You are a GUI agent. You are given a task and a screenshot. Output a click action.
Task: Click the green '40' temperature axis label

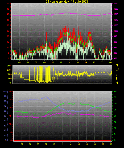[x=115, y=91]
